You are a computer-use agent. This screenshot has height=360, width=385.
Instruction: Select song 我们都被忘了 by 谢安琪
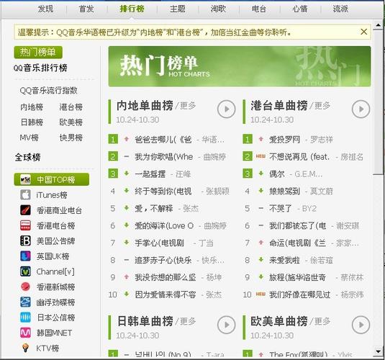pyautogui.click(x=298, y=225)
